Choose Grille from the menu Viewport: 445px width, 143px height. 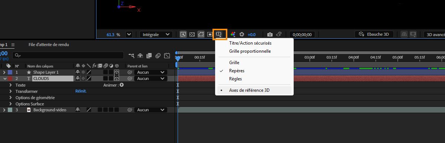[x=254, y=63]
